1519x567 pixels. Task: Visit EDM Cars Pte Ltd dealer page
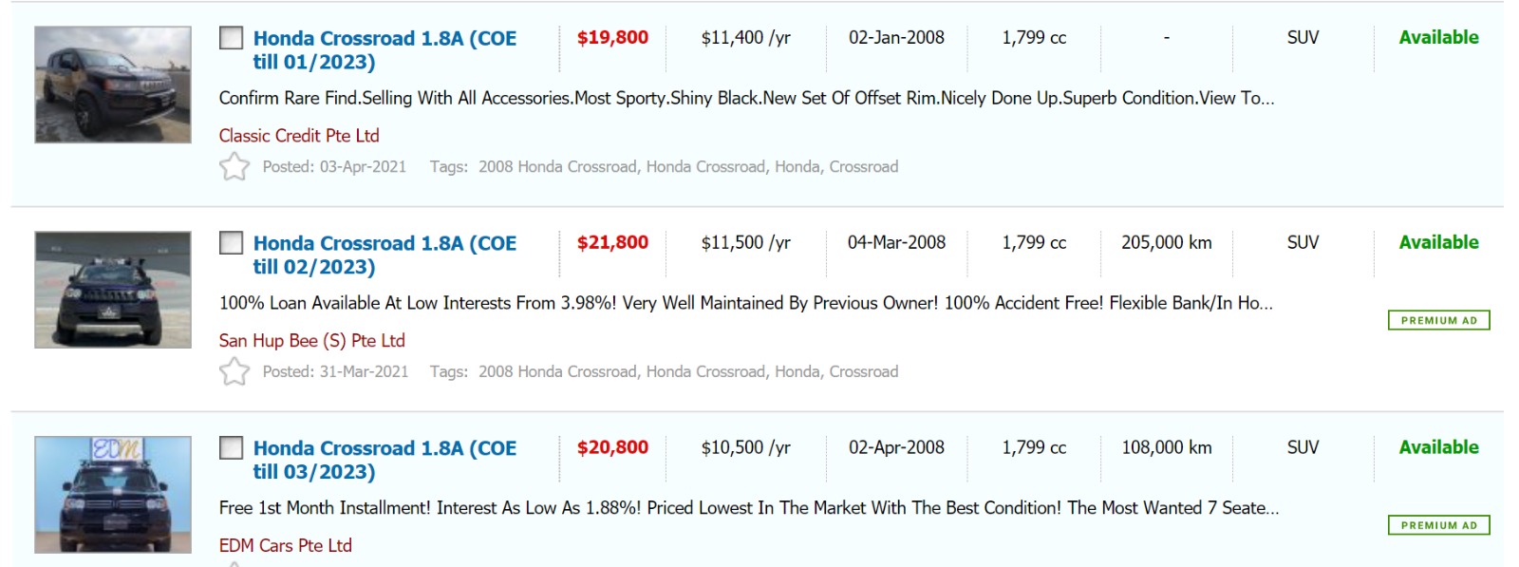(x=285, y=545)
